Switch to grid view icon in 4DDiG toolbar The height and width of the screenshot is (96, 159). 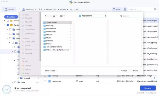[x=125, y=9]
